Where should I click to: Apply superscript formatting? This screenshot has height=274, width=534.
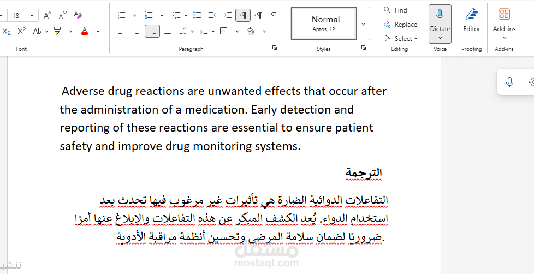tap(21, 31)
